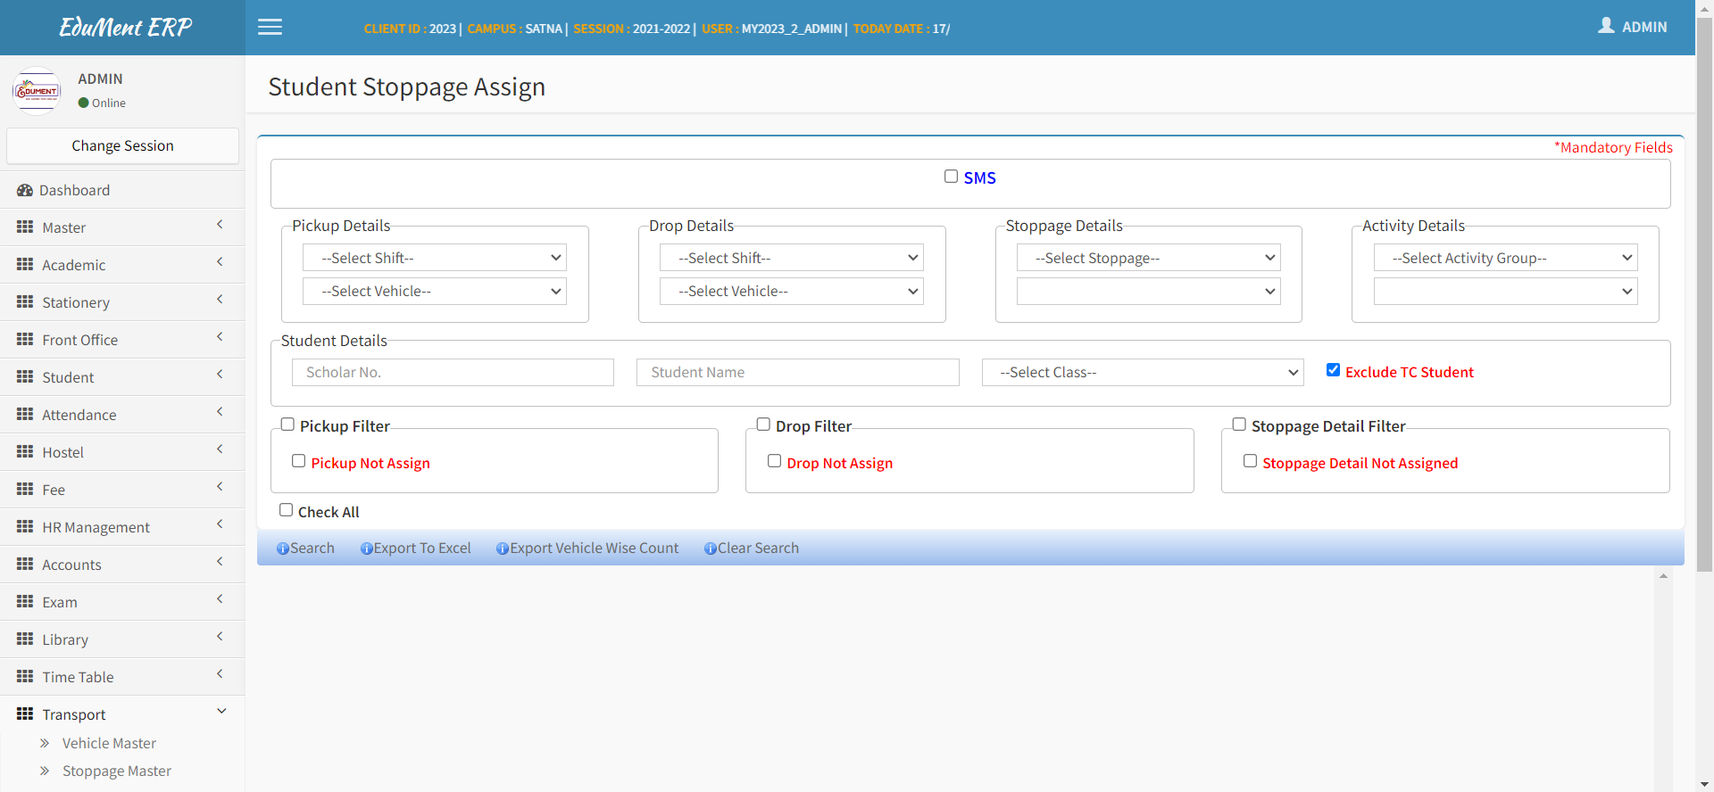Click the hamburger menu icon in header

[270, 27]
